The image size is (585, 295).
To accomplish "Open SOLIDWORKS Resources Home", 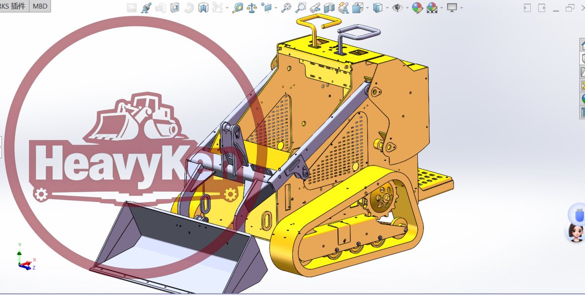I will pyautogui.click(x=582, y=45).
